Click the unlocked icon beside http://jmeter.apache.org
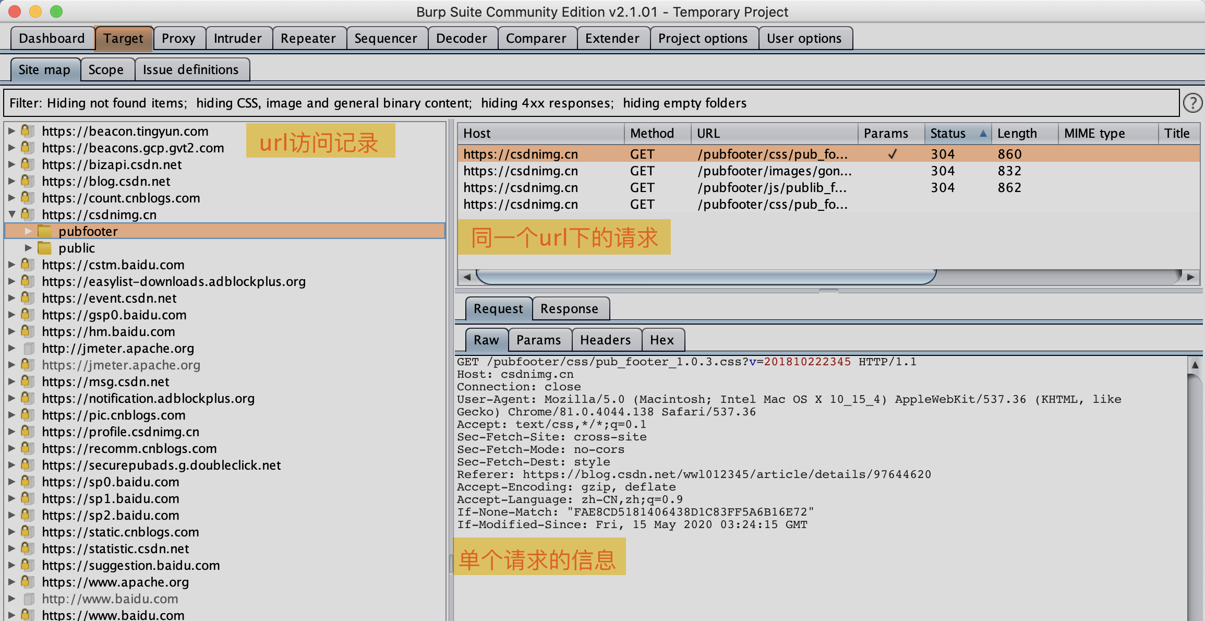Image resolution: width=1205 pixels, height=621 pixels. (29, 348)
